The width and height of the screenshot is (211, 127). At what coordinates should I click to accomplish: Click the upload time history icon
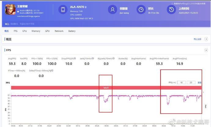(x=172, y=9)
